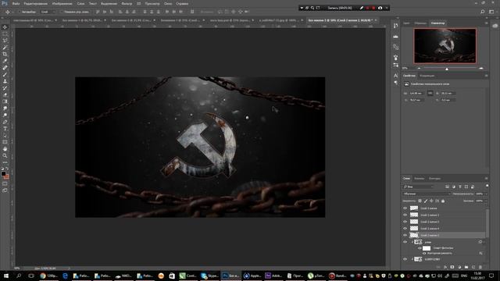Toggle Smart Filters mask visibility eye
Viewport: 500px width, 281px height.
420,248
